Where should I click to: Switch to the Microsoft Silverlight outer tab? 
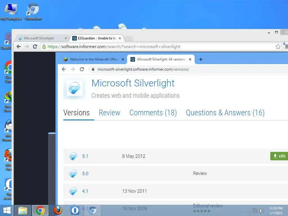[x=42, y=38]
